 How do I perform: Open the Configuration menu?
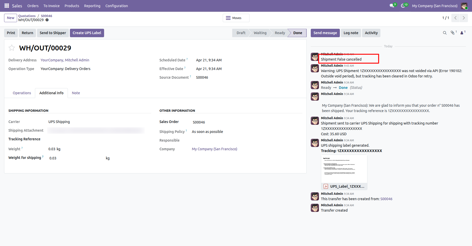(x=117, y=6)
